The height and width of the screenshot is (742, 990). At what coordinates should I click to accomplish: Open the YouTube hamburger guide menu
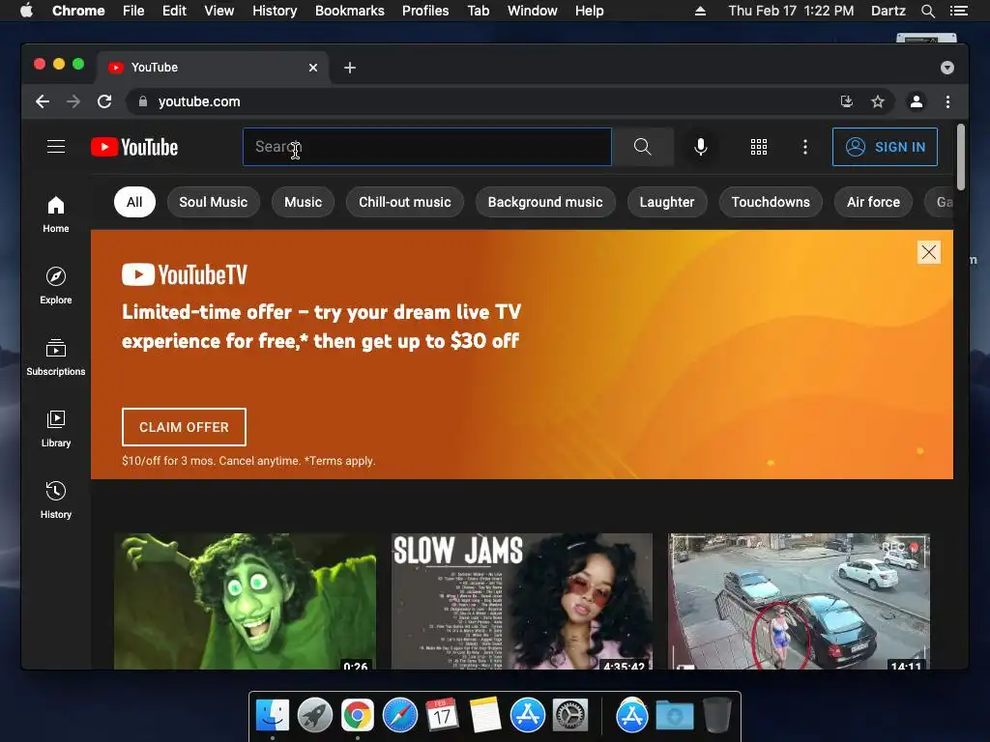click(x=55, y=147)
